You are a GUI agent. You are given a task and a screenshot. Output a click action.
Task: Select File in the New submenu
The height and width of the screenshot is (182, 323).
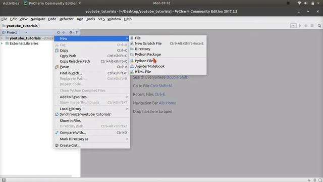point(168,38)
